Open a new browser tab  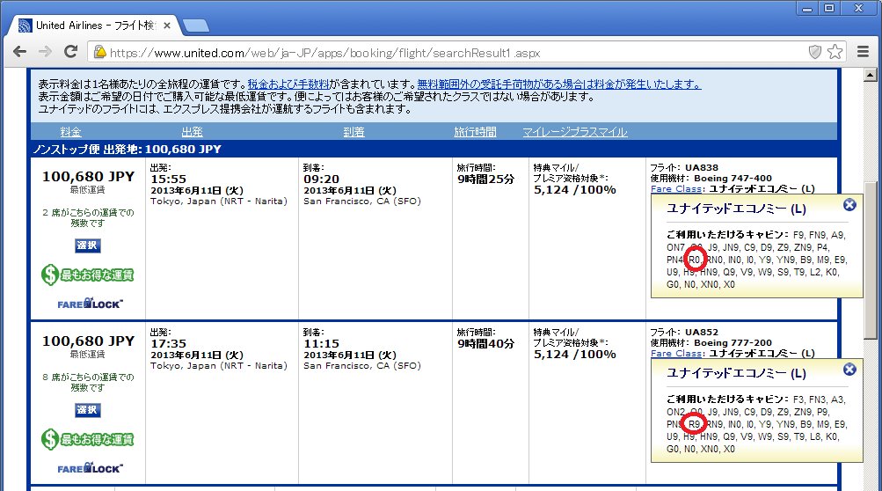[x=196, y=26]
